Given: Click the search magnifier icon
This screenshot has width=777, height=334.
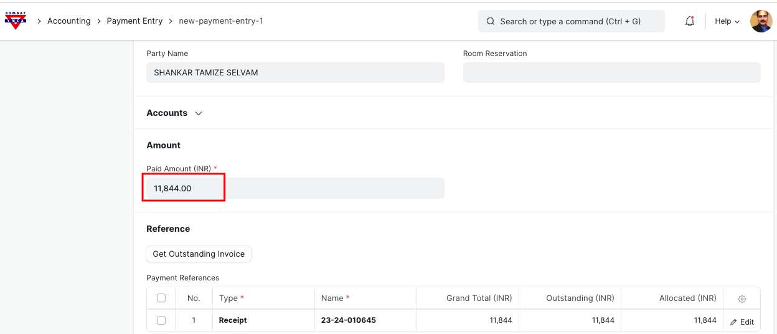Looking at the screenshot, I should 491,21.
